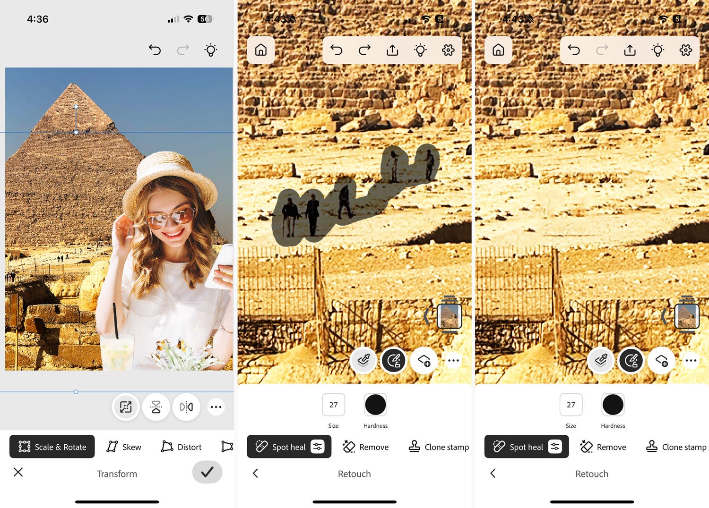
Task: Toggle the dark brush mode button on brushed-selection screen
Action: 394,361
